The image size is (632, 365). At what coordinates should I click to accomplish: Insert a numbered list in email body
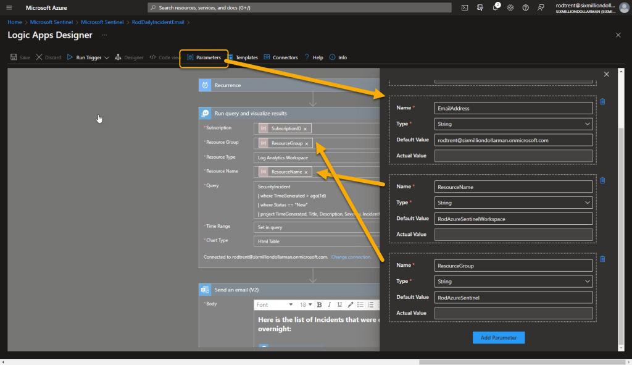(371, 305)
